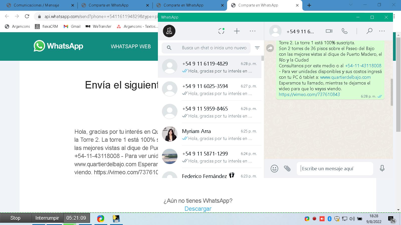Click the Stop recording button

point(16,218)
